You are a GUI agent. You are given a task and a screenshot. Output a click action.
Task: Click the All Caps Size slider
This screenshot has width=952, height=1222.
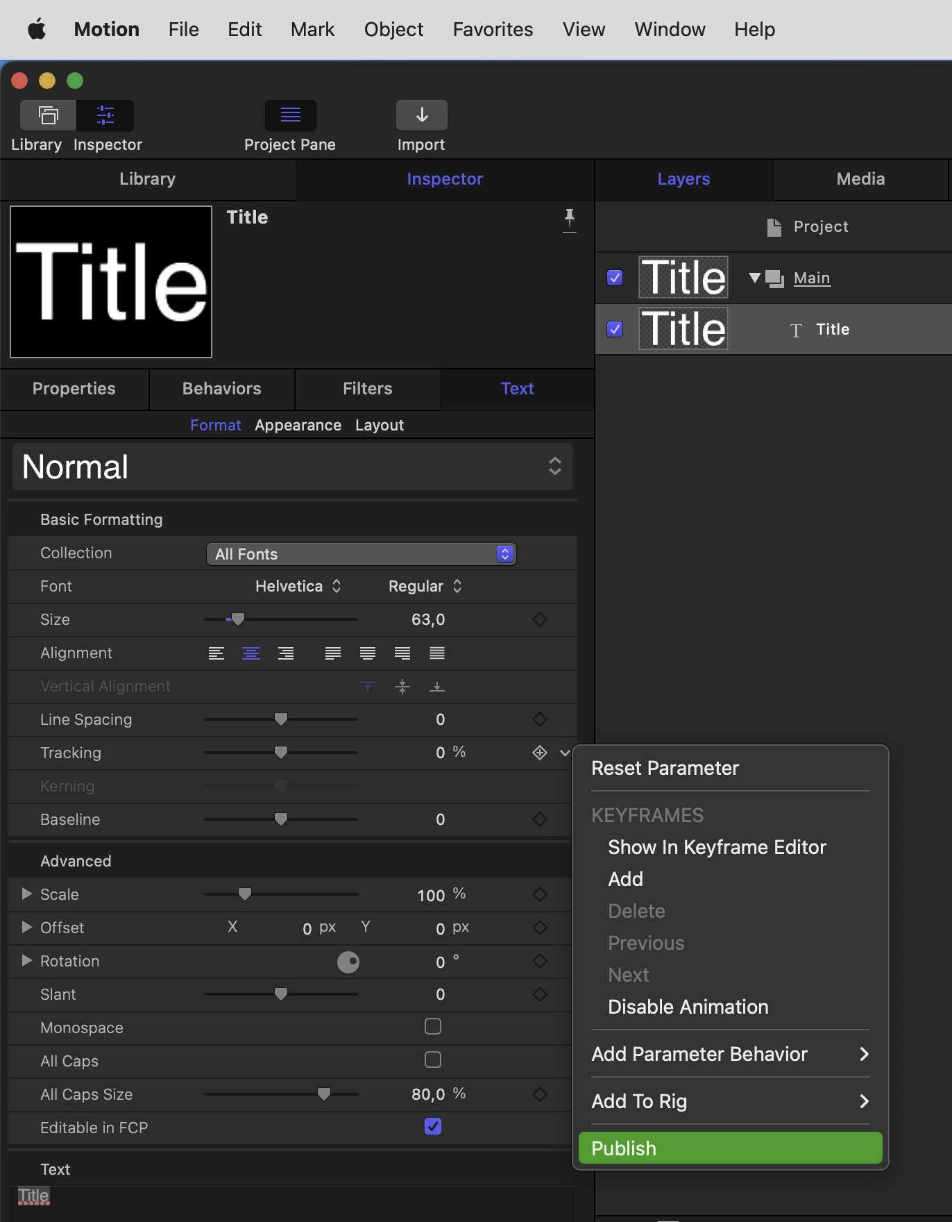(x=281, y=1094)
